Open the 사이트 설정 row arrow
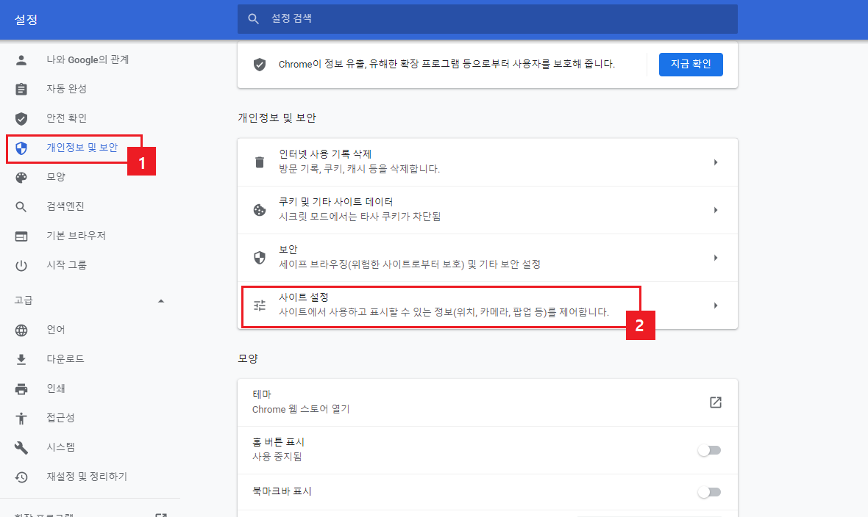 (x=715, y=305)
